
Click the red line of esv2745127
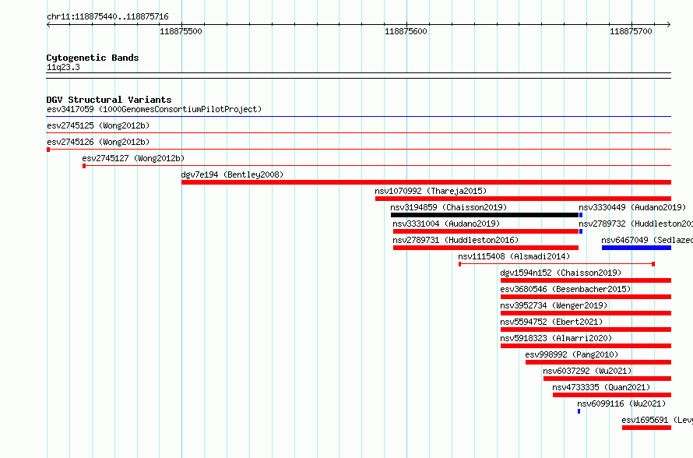pyautogui.click(x=377, y=166)
